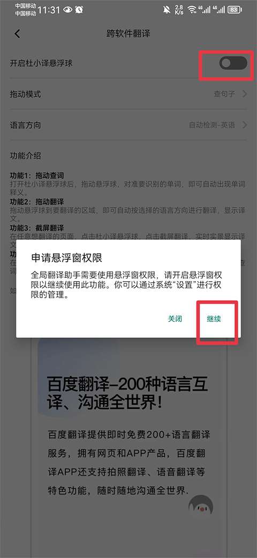Tap the battery indicator icon
The width and height of the screenshot is (257, 558).
[235, 10]
